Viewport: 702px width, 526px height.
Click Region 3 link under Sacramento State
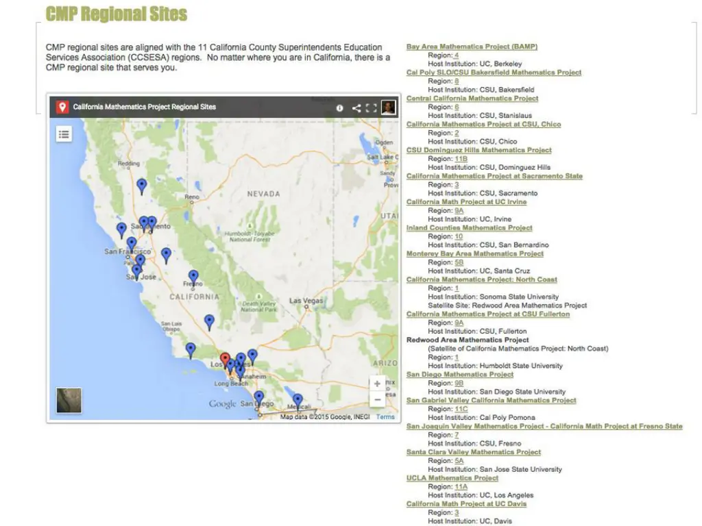[x=456, y=185]
